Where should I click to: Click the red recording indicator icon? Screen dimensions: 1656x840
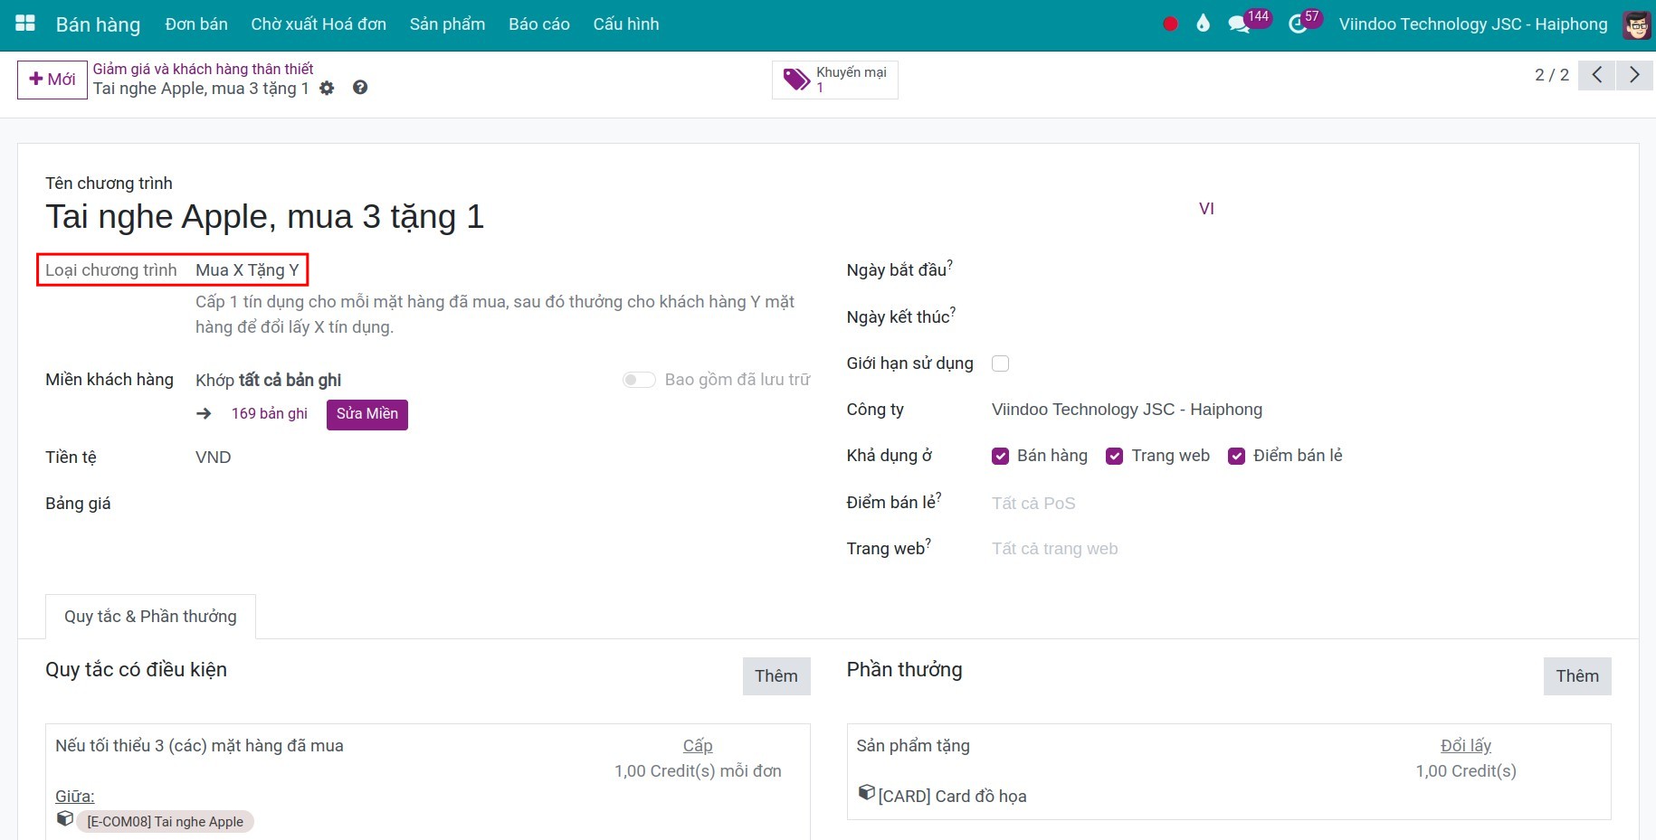click(x=1170, y=24)
